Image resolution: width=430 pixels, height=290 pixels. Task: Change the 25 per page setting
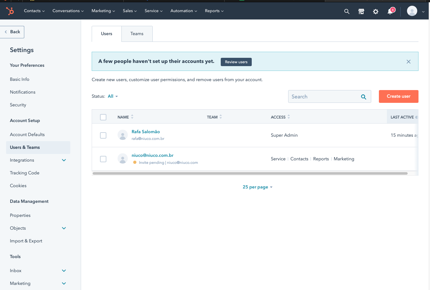tap(257, 187)
